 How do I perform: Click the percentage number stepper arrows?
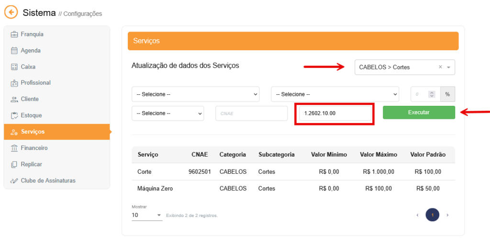pyautogui.click(x=432, y=94)
